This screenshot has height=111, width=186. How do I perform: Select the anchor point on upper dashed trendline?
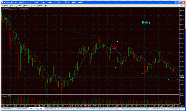pyautogui.click(x=117, y=41)
